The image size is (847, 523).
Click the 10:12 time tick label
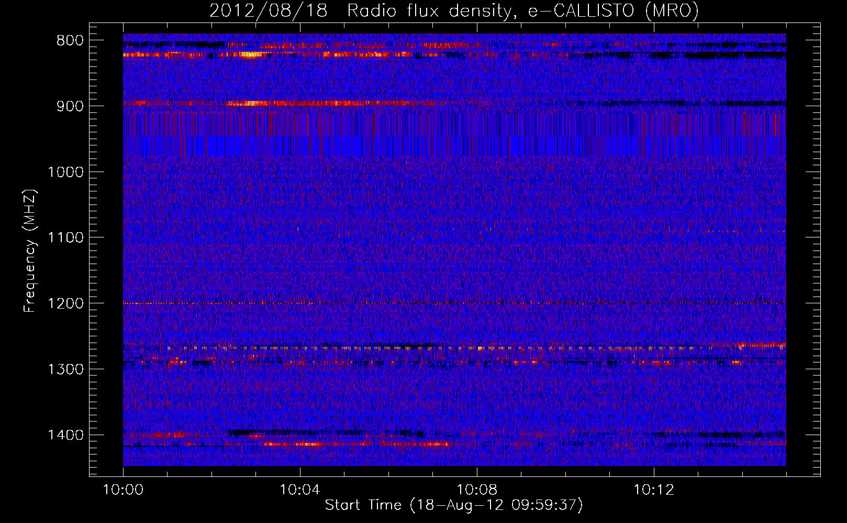(654, 490)
